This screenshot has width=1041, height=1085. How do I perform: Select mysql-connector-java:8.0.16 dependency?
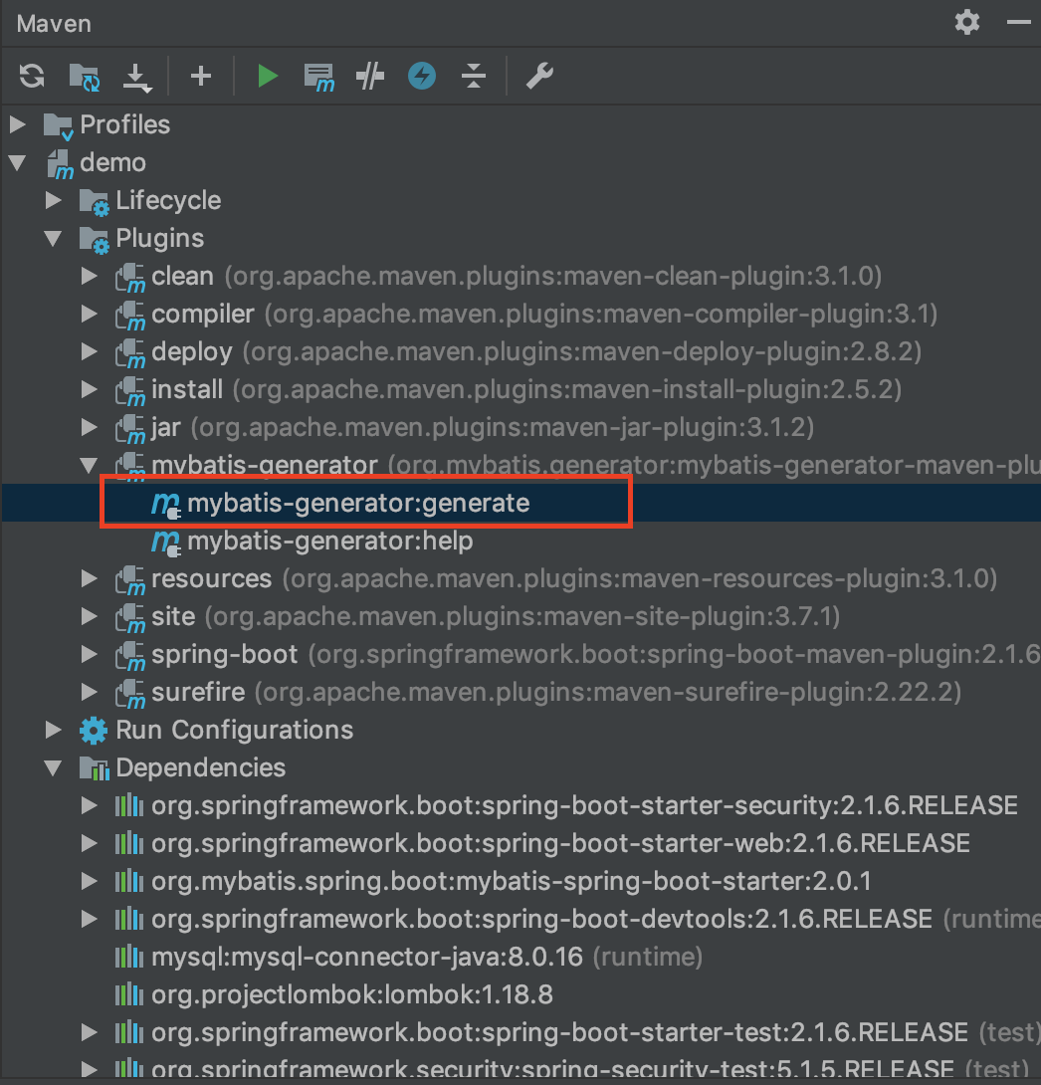tap(367, 957)
